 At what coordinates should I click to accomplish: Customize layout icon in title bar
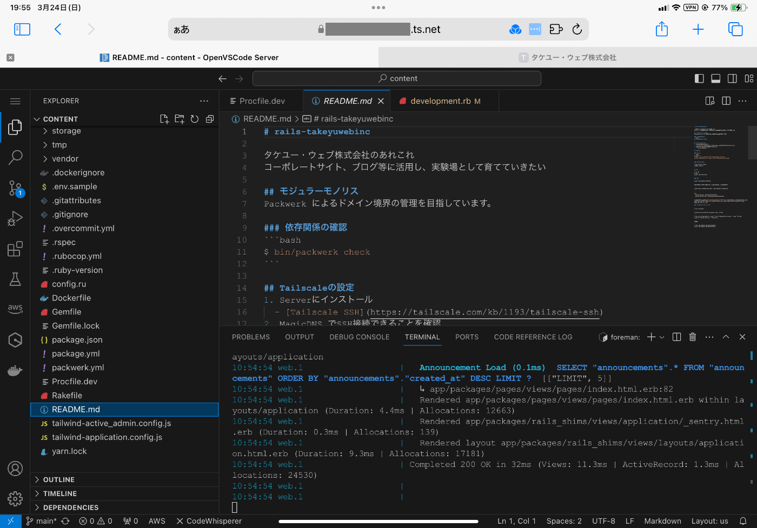point(749,78)
